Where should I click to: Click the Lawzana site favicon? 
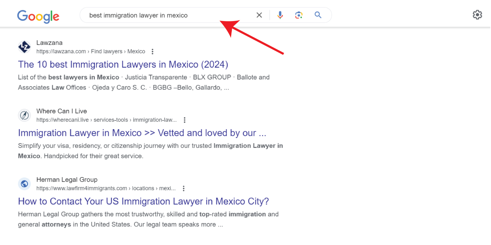[24, 47]
